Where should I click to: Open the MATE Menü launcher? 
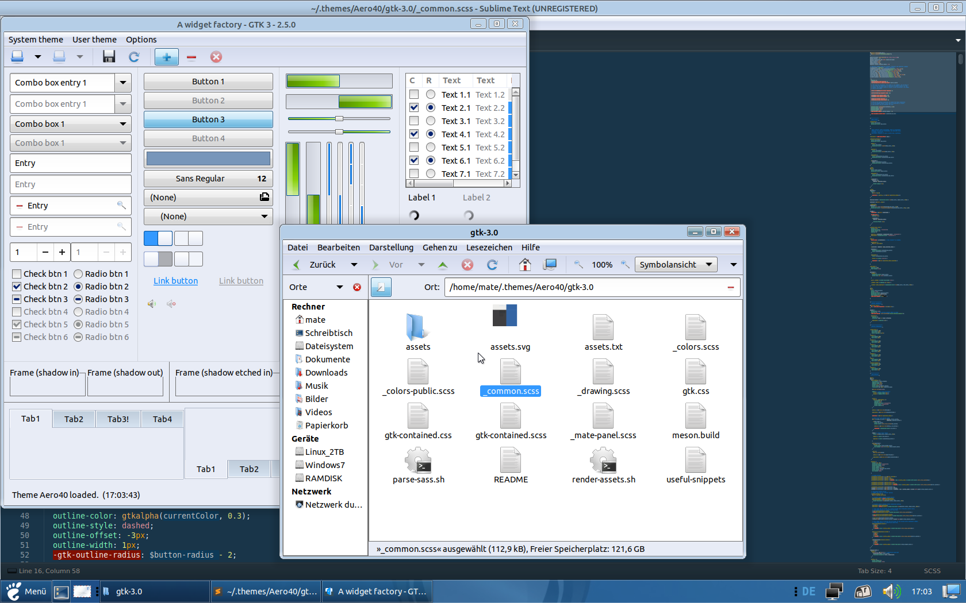(26, 592)
